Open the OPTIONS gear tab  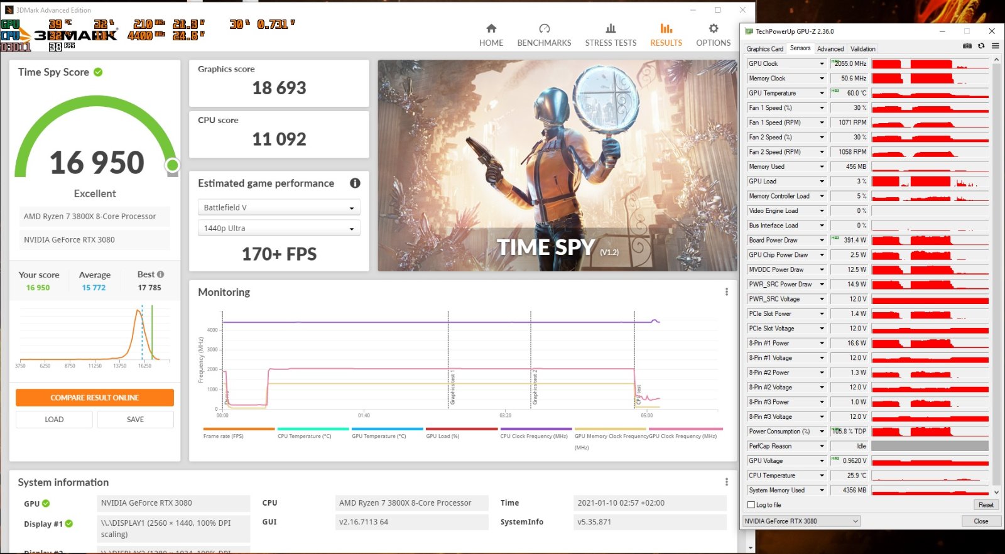(x=714, y=35)
